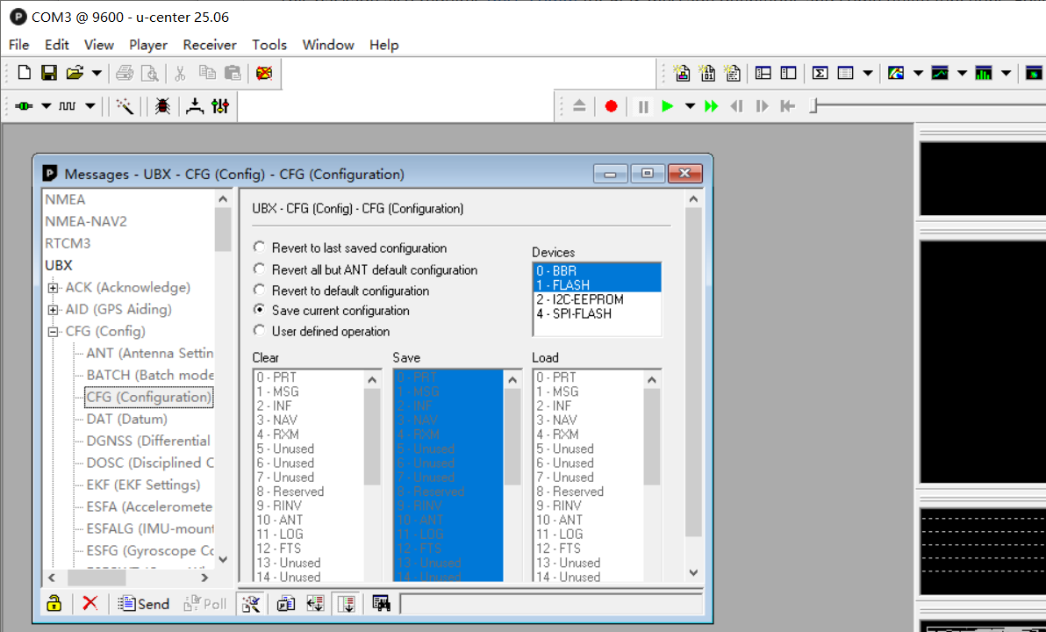Click the red Record button

[611, 106]
